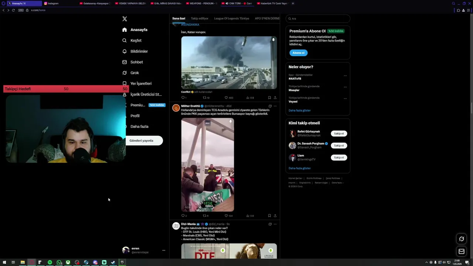Click Grok icon on Militer Enstitü post
Image resolution: width=473 pixels, height=266 pixels.
click(x=270, y=106)
